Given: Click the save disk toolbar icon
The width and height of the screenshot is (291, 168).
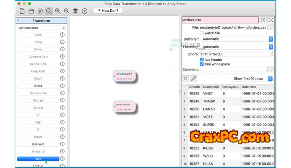Looking at the screenshot, I should [40, 11].
